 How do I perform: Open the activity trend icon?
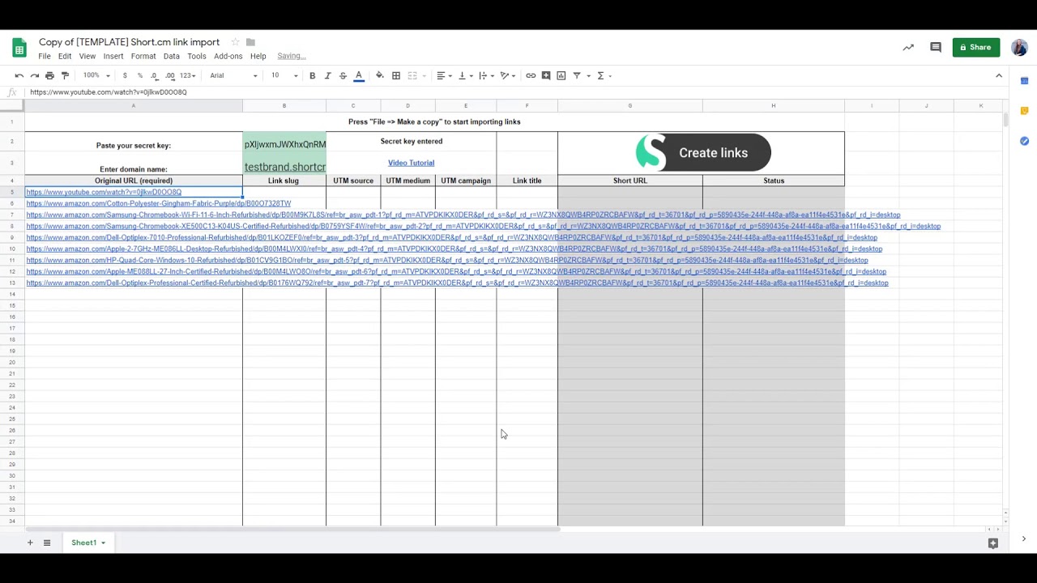908,47
